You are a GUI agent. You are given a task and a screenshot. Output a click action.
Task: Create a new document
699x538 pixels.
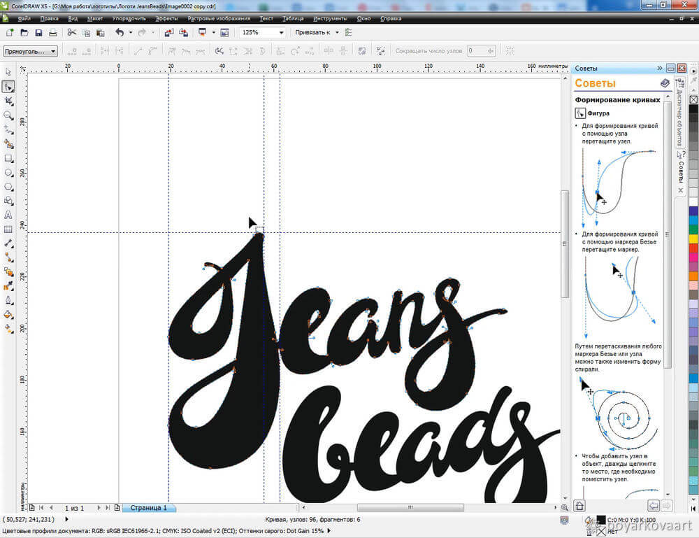[10, 33]
